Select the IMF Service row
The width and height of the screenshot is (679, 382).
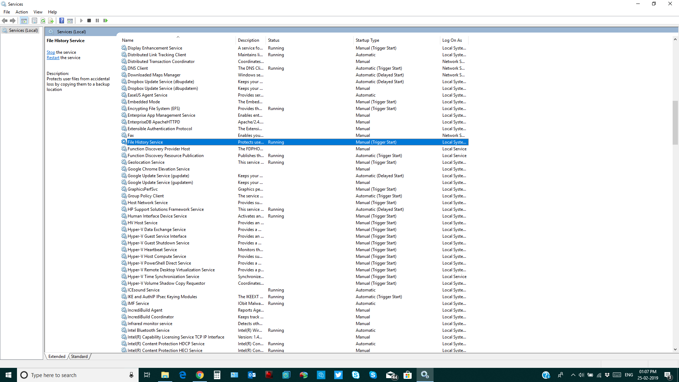[294, 303]
